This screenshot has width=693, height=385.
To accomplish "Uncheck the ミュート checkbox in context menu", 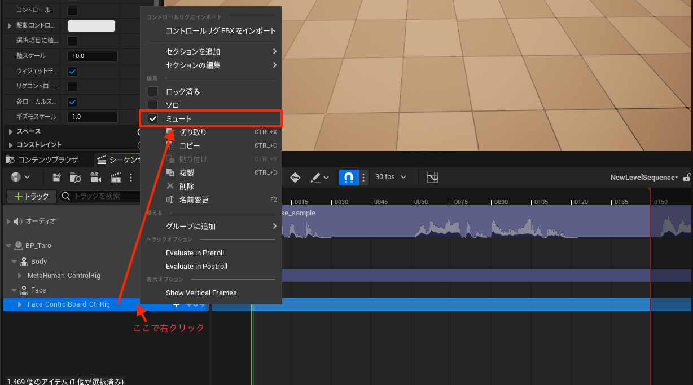I will pos(153,119).
